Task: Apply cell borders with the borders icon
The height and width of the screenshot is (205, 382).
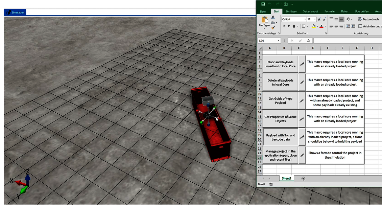Action: tap(304, 26)
